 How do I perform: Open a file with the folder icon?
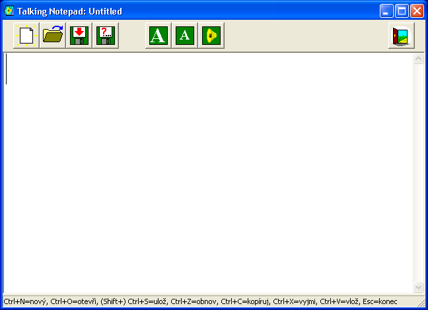[53, 36]
